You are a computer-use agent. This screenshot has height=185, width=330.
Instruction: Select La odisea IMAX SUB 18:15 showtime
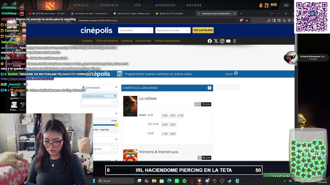173,115
